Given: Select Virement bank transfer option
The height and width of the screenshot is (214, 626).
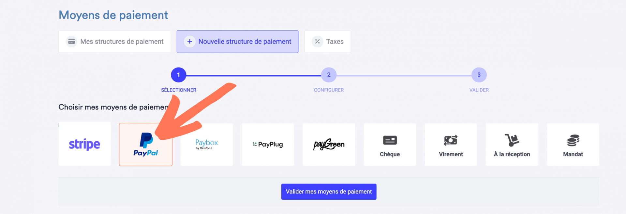Looking at the screenshot, I should 451,145.
